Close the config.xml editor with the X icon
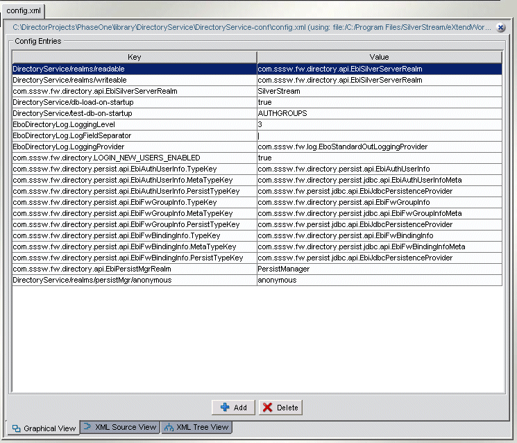Viewport: 517px width, 443px height. point(500,27)
